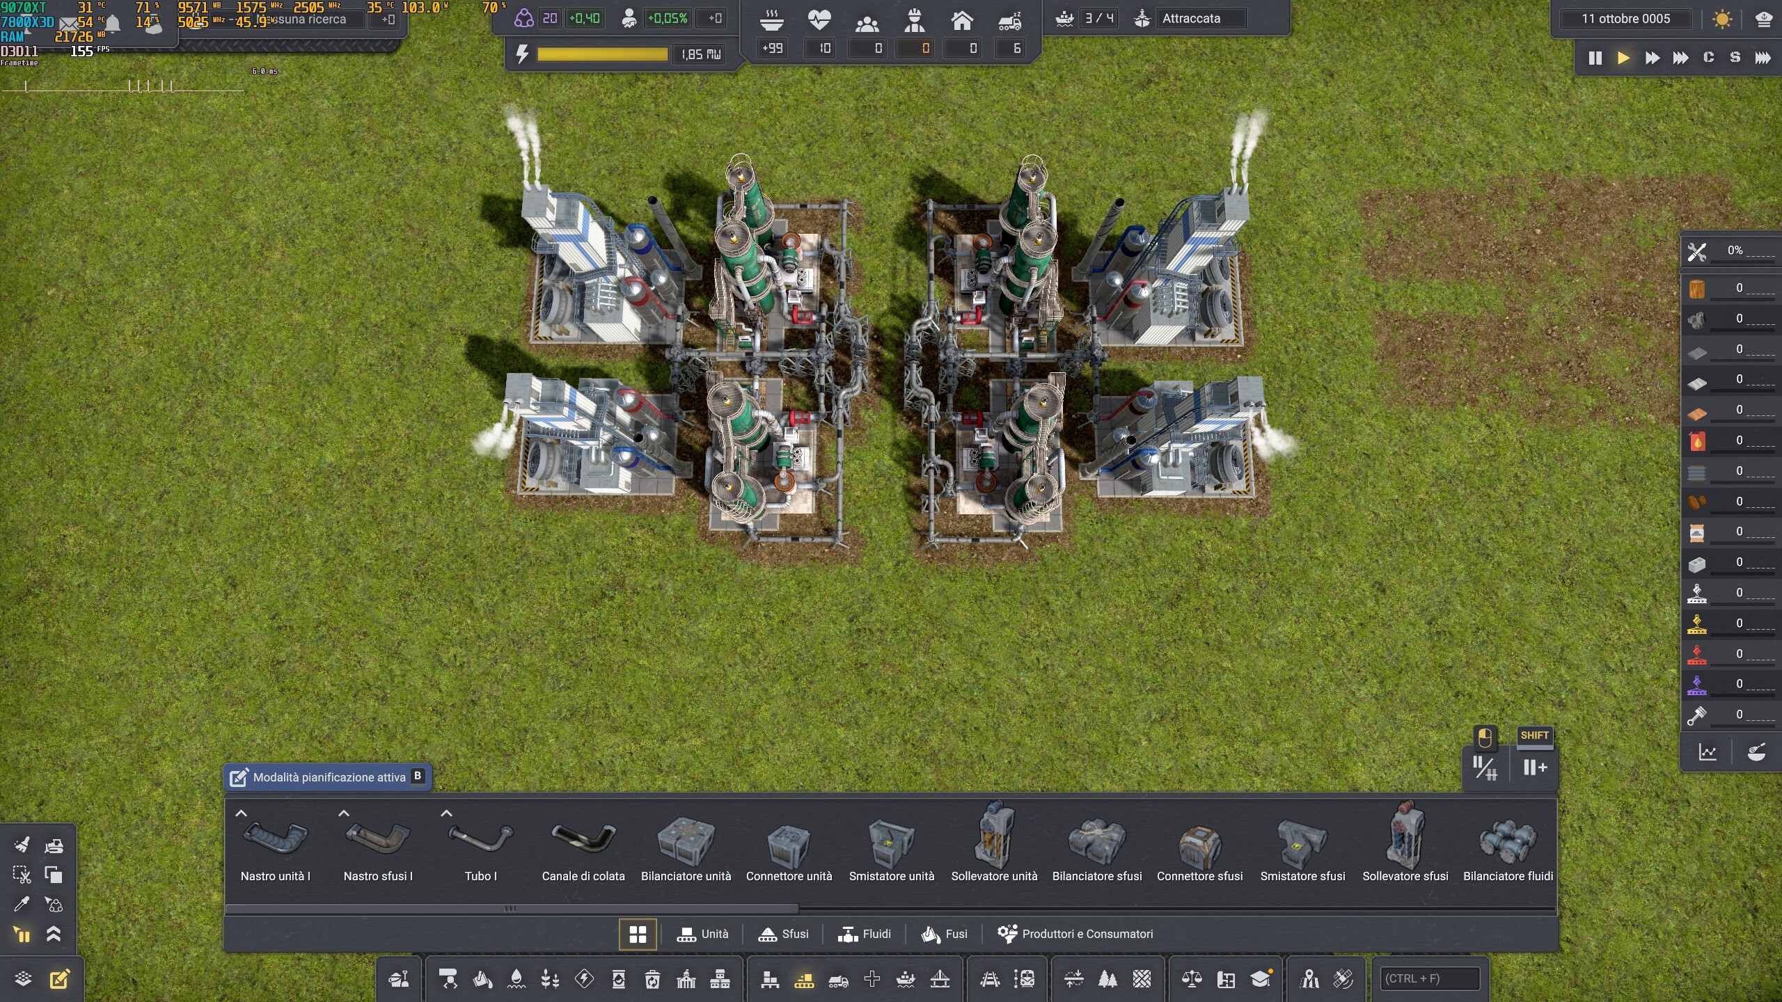The image size is (1782, 1002).
Task: Toggle planning mode pencil button
Action: pyautogui.click(x=59, y=979)
